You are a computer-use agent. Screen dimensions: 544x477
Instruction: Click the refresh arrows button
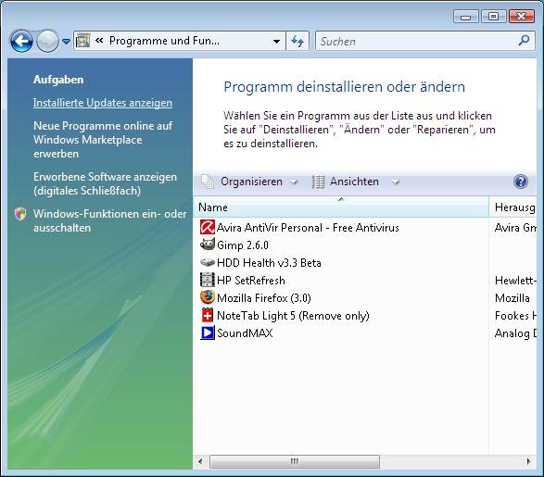297,42
